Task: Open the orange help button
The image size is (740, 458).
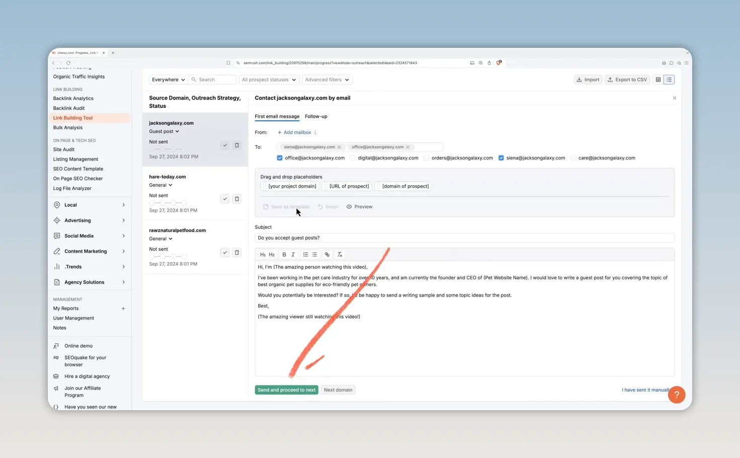Action: pos(677,395)
